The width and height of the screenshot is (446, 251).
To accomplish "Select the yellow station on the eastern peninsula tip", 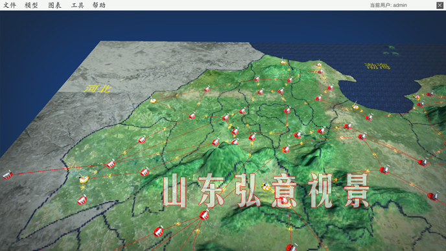I will (x=416, y=97).
